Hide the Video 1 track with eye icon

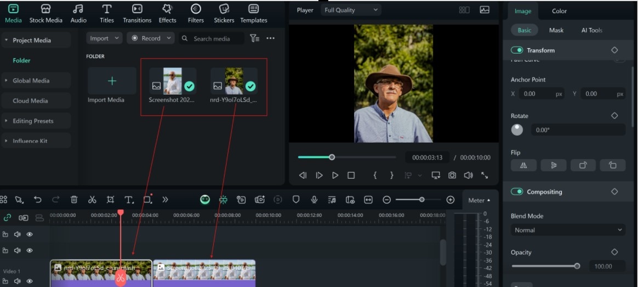click(x=30, y=281)
